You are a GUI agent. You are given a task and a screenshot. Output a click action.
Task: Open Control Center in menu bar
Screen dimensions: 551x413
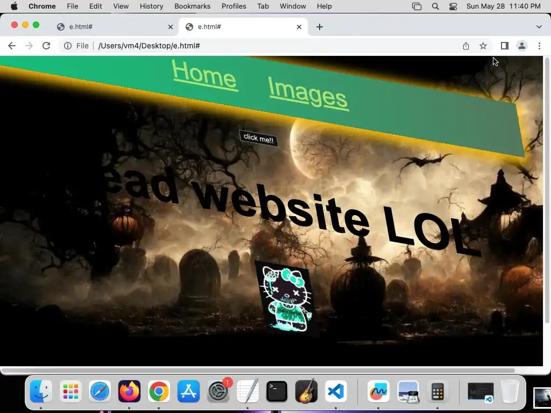453,6
